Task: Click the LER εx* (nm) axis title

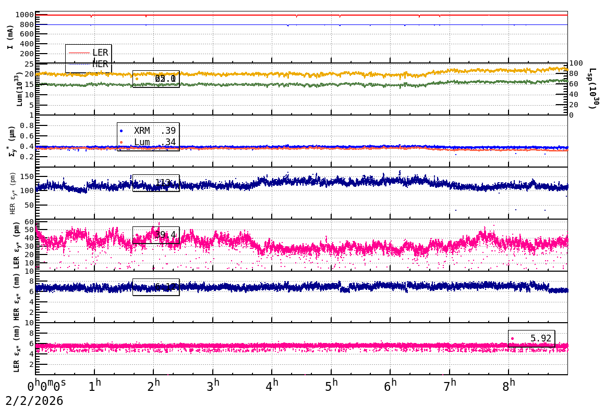Action: 16,349
